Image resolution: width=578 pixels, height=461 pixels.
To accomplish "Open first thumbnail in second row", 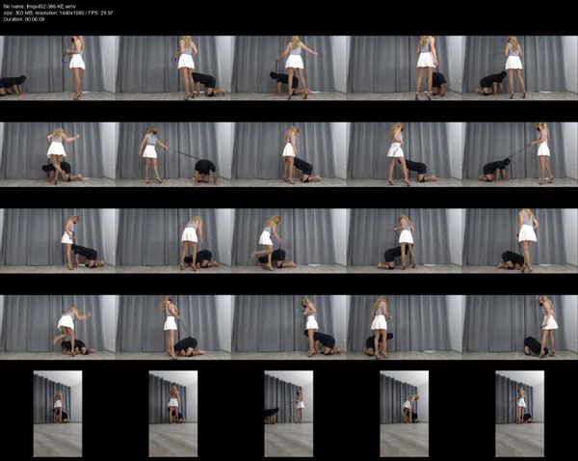I will tap(58, 154).
